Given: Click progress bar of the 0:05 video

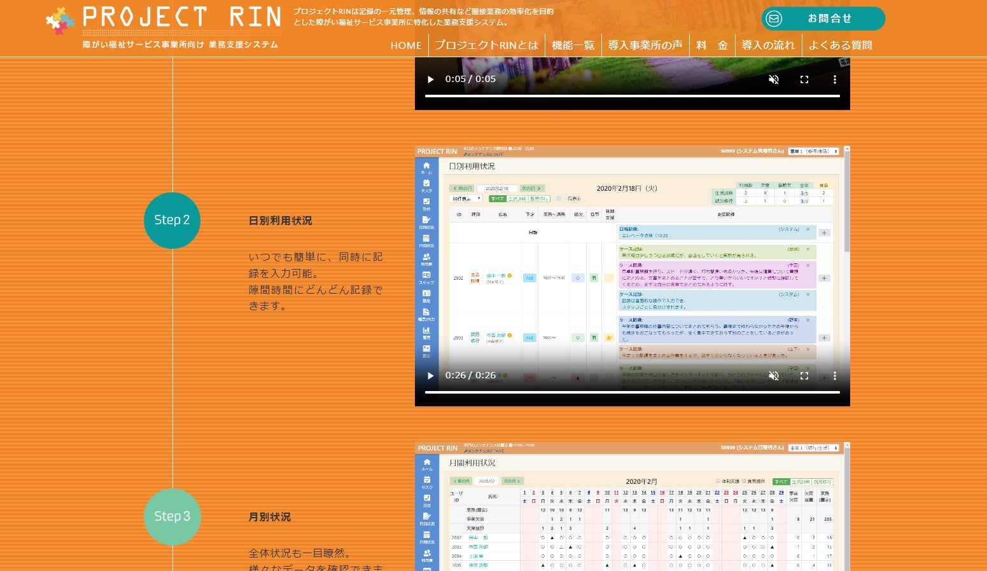Looking at the screenshot, I should pyautogui.click(x=633, y=96).
